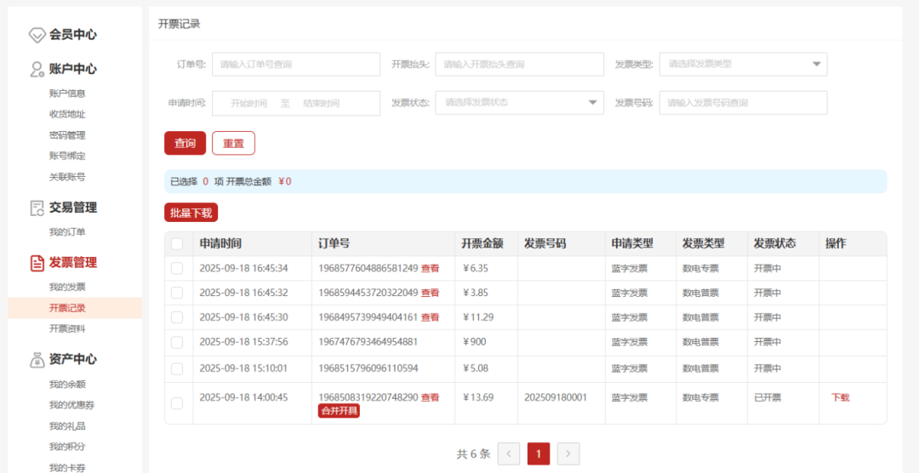This screenshot has width=919, height=473.
Task: Navigate to 开票资料 in the sidebar
Action: [67, 328]
